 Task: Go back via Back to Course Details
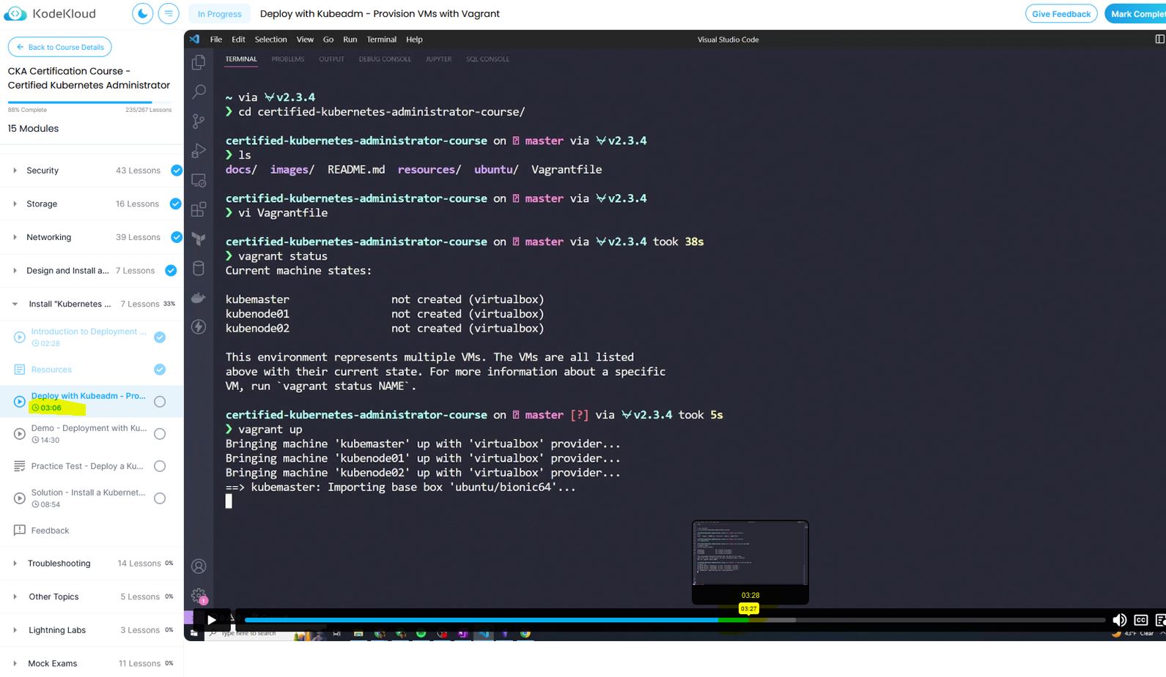pyautogui.click(x=60, y=47)
